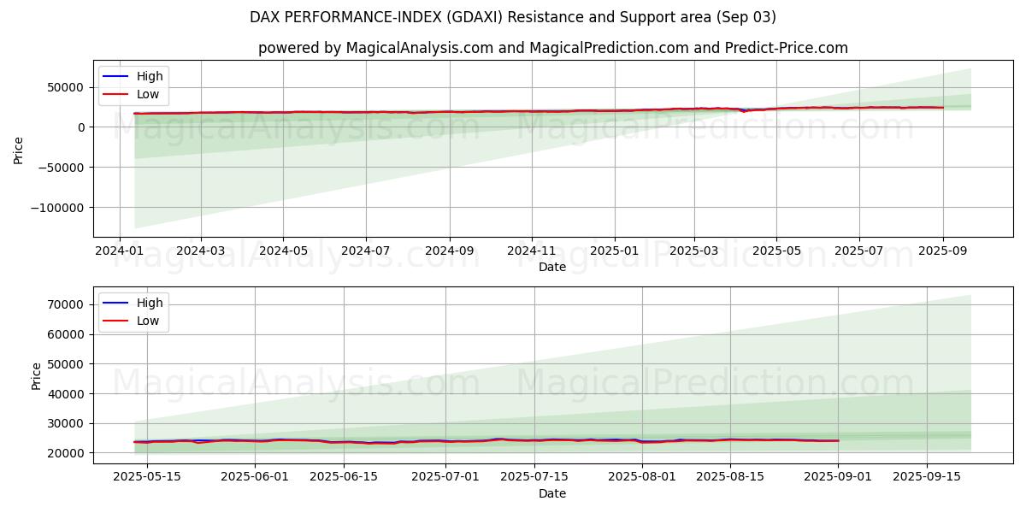Click the '2025-03' date tick label
This screenshot has height=513, width=1026.
point(694,251)
